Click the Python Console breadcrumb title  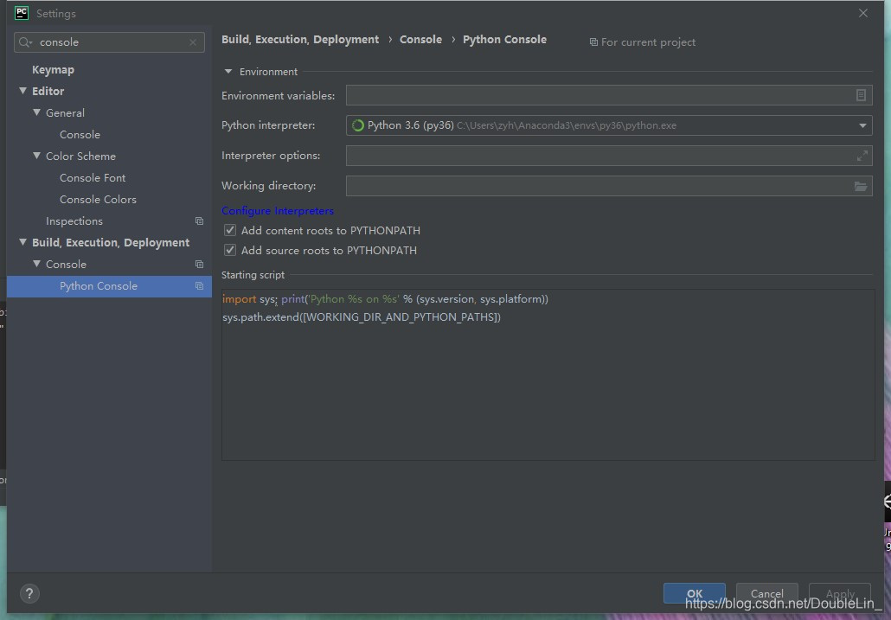[504, 39]
